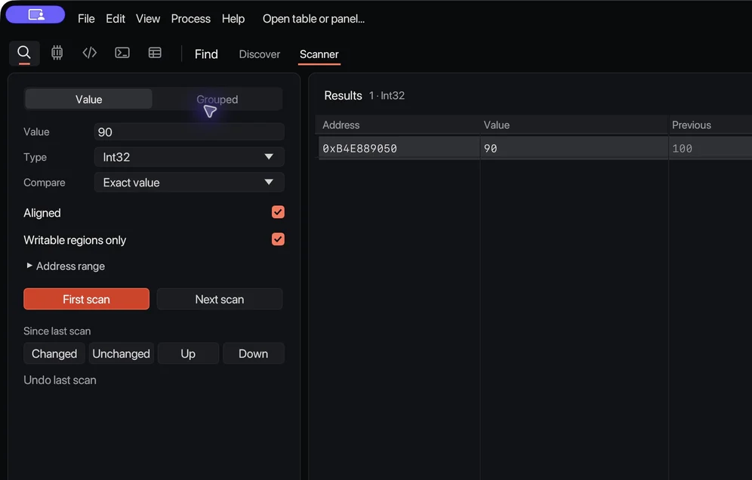Click the Next scan button
The image size is (752, 480).
tap(220, 299)
